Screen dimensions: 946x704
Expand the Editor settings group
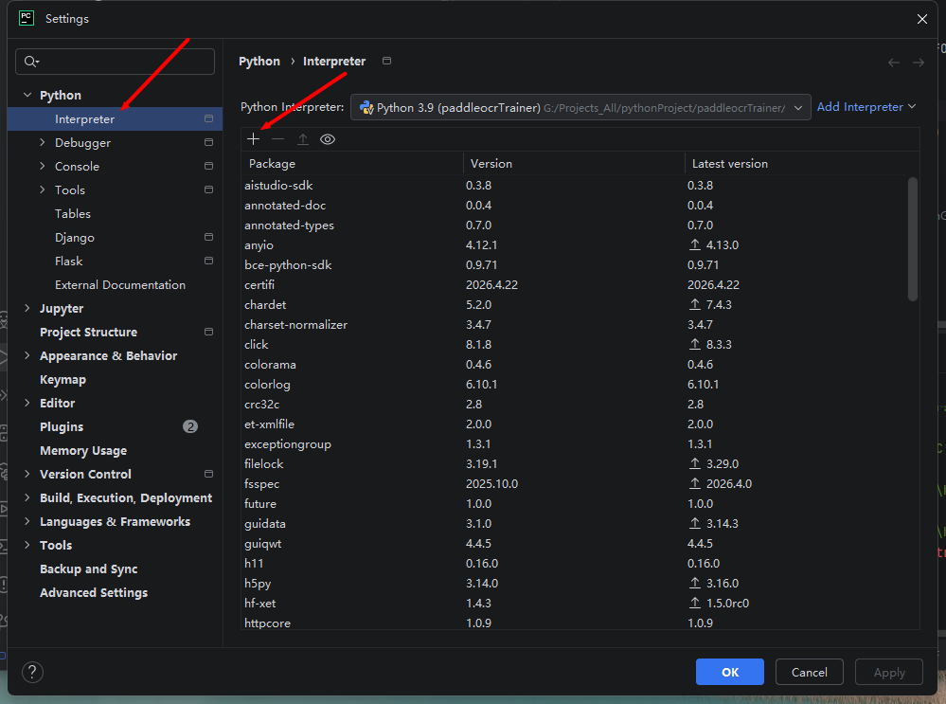27,403
